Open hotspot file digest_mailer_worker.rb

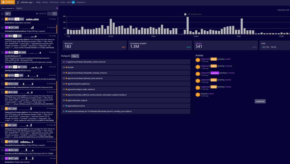[x=81, y=89]
